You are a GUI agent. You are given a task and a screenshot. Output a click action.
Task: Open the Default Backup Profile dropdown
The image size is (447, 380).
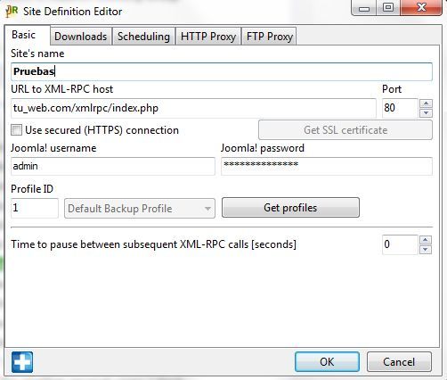tap(140, 209)
